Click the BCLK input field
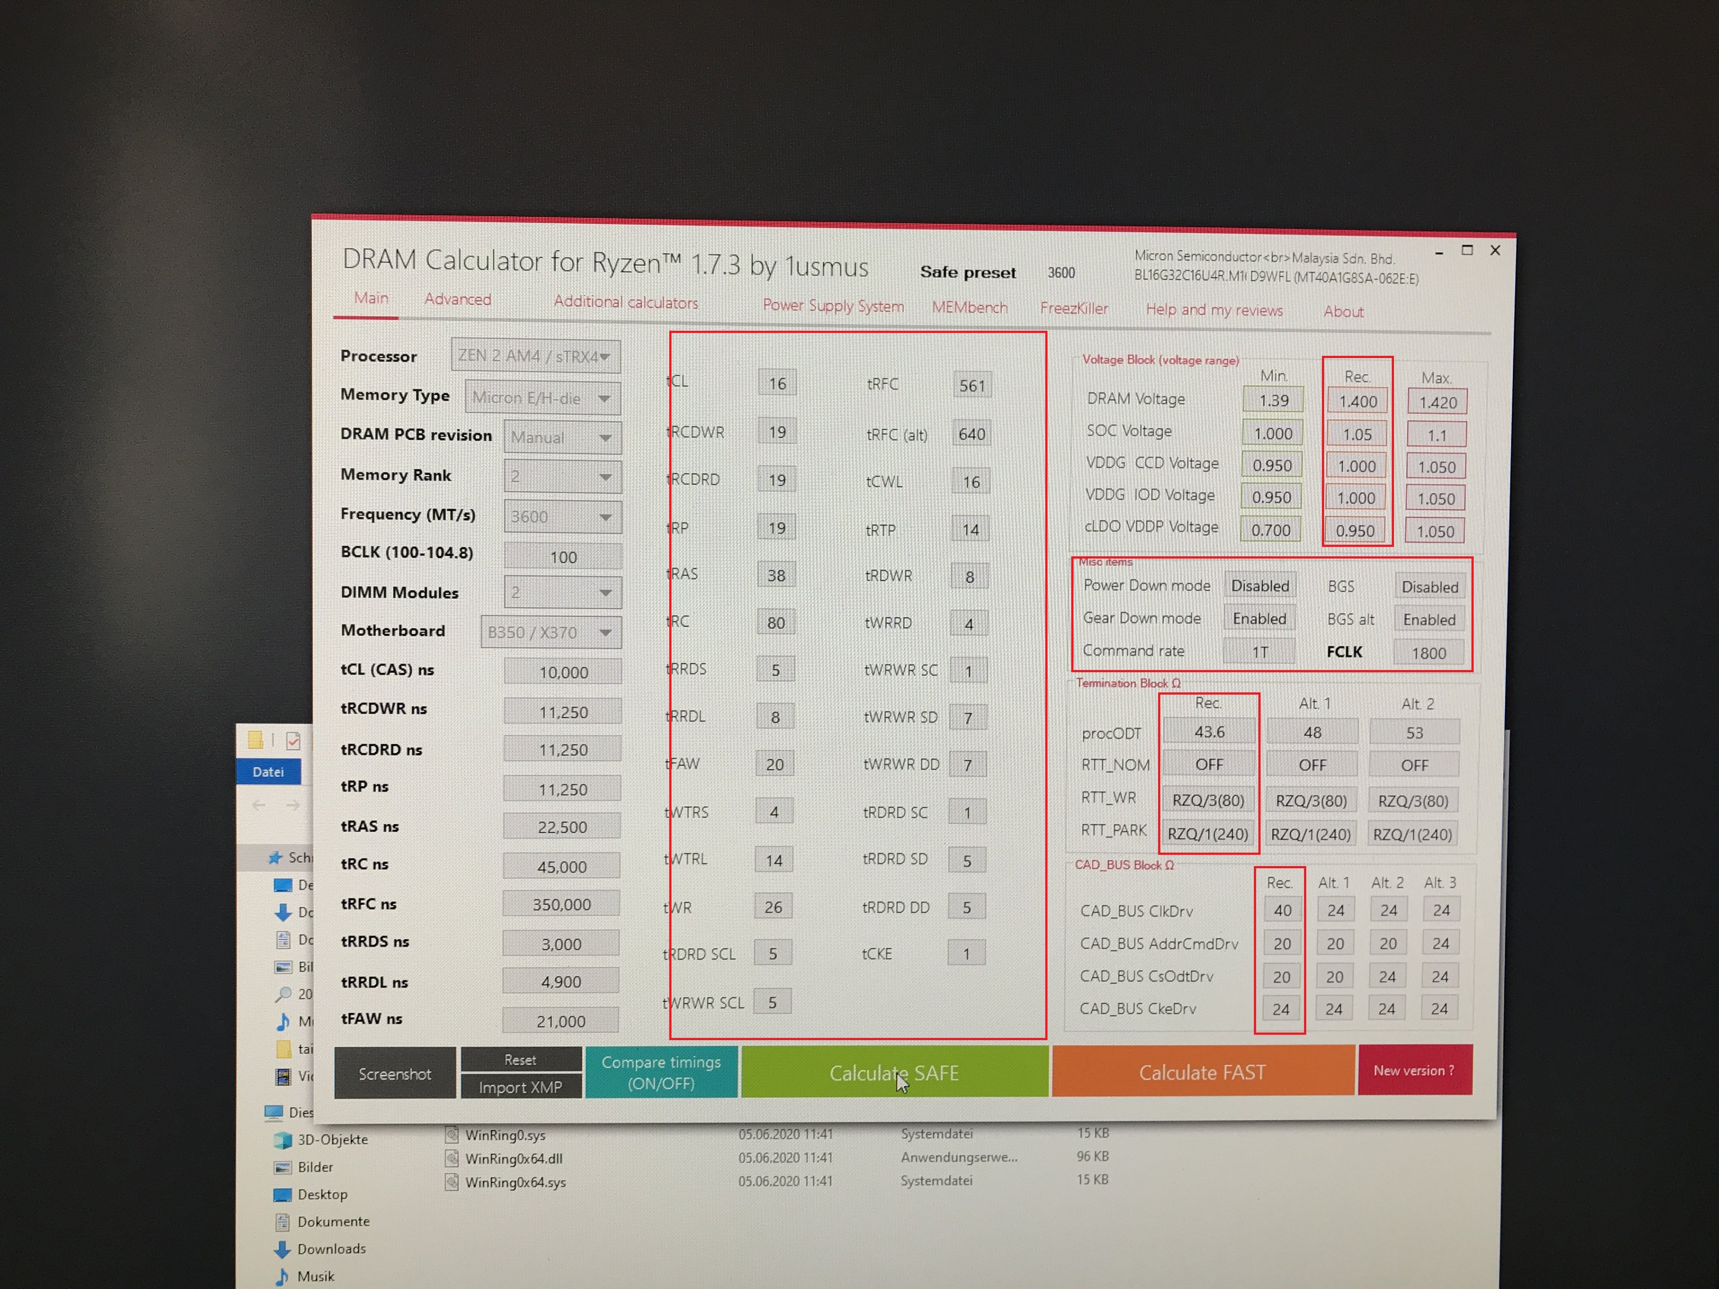Viewport: 1719px width, 1289px height. click(x=563, y=556)
